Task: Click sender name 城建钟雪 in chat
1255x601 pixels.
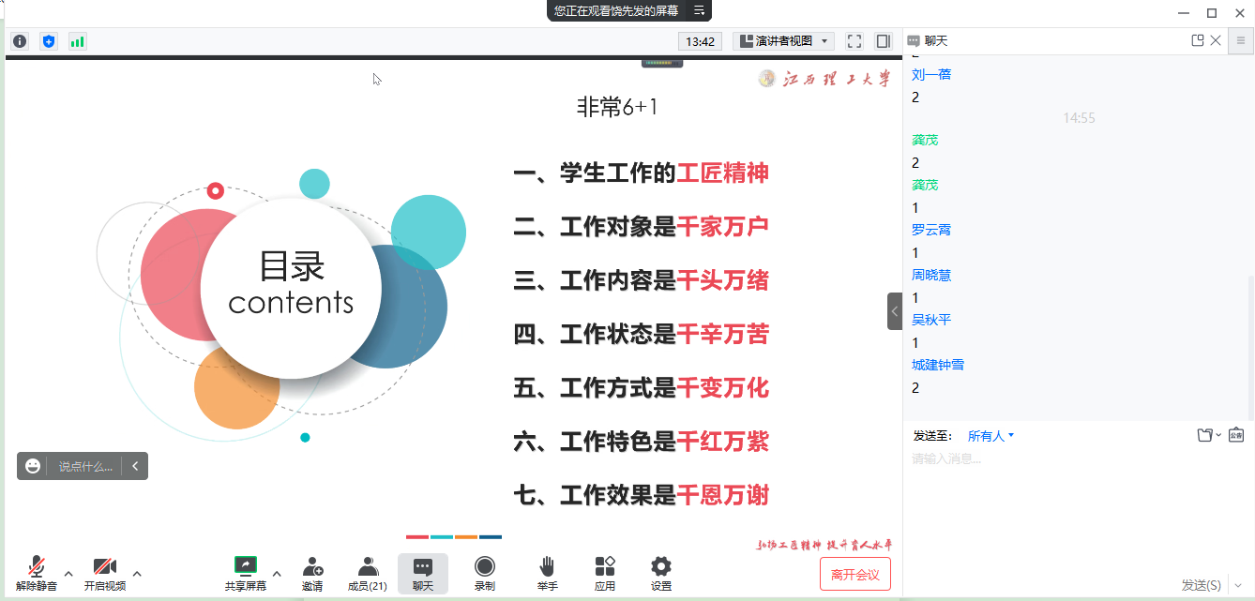Action: pos(938,365)
